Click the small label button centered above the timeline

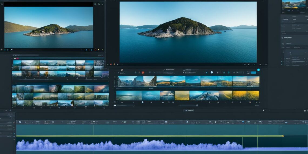point(189,111)
